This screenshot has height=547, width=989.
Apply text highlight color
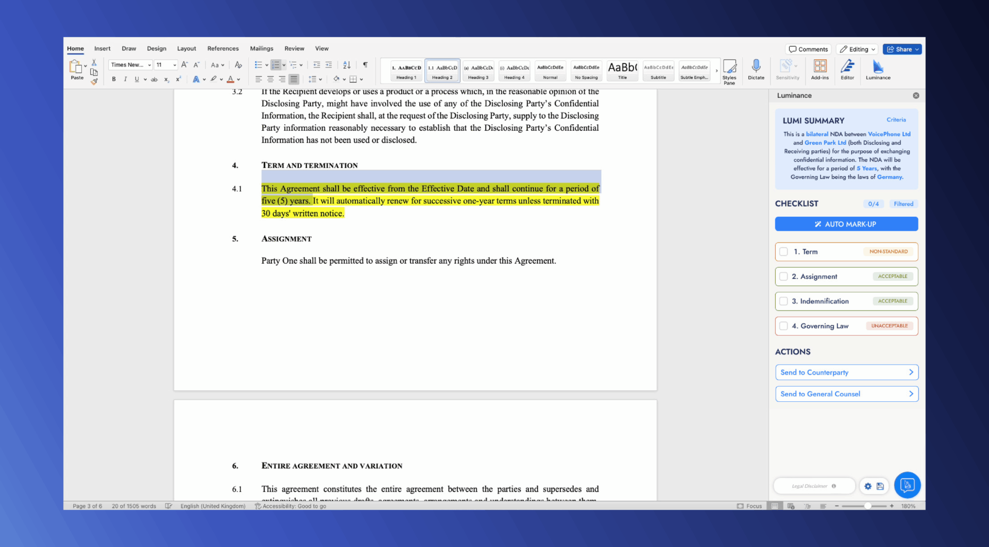pos(213,79)
